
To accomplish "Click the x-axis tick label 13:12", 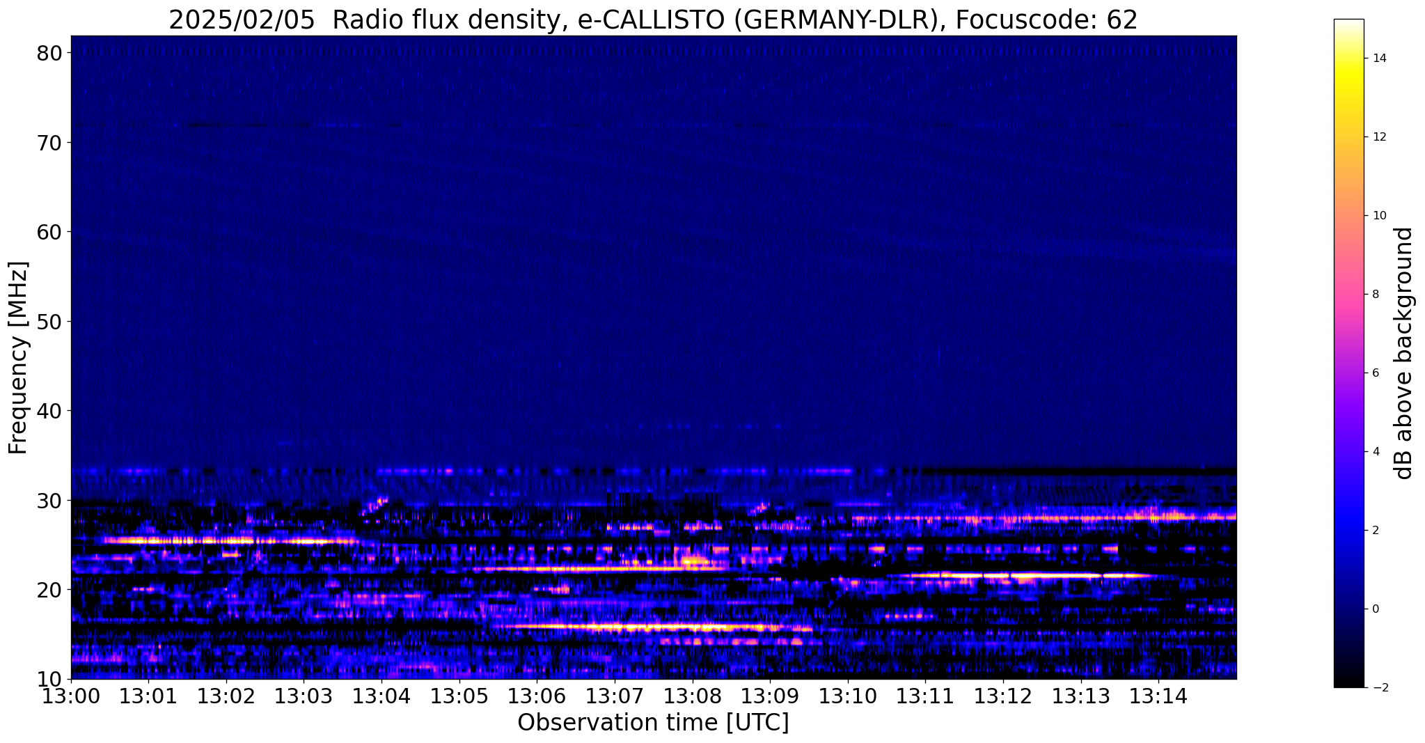I will 1003,696.
